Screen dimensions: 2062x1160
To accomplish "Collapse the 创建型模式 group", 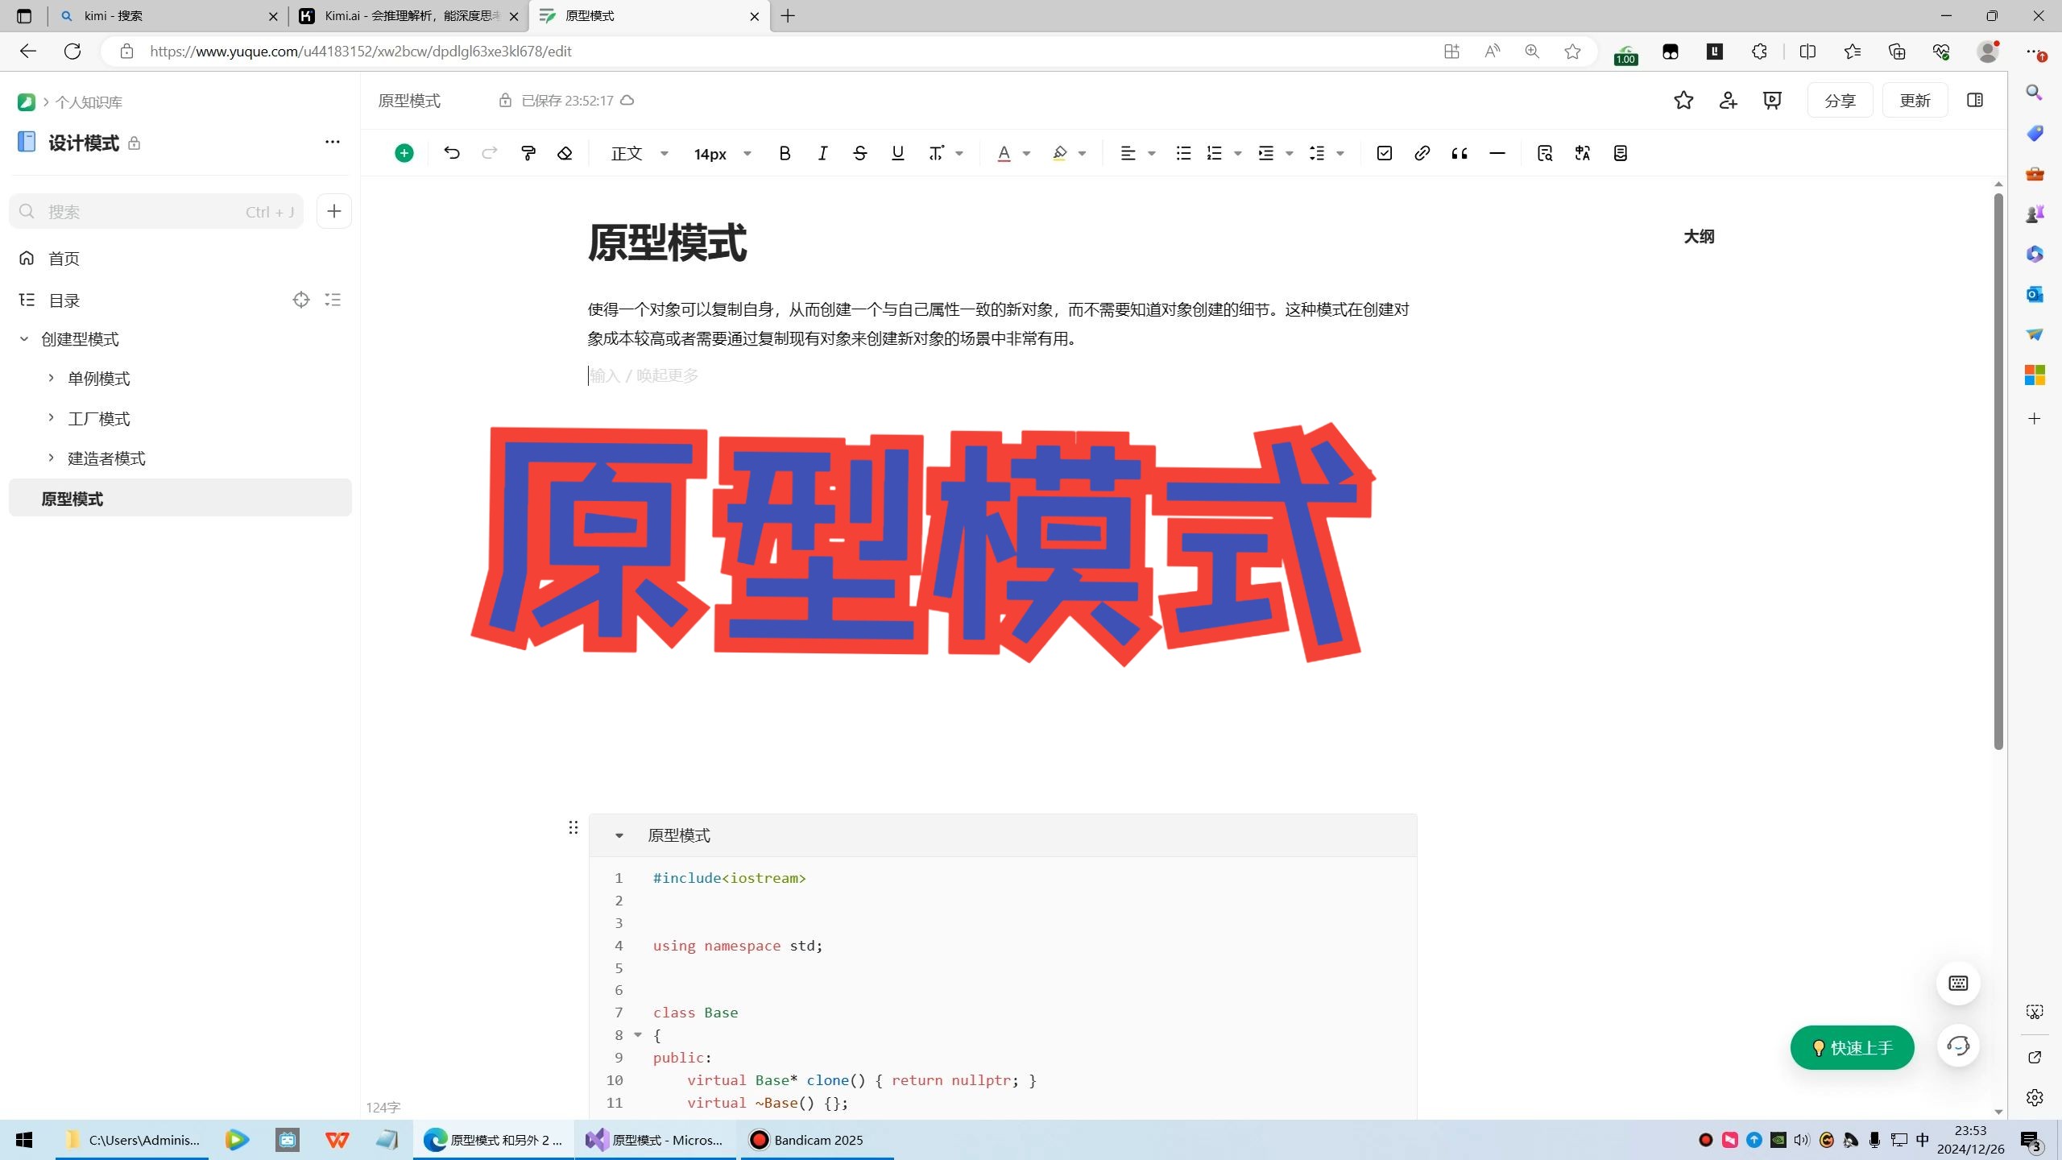I will 24,339.
